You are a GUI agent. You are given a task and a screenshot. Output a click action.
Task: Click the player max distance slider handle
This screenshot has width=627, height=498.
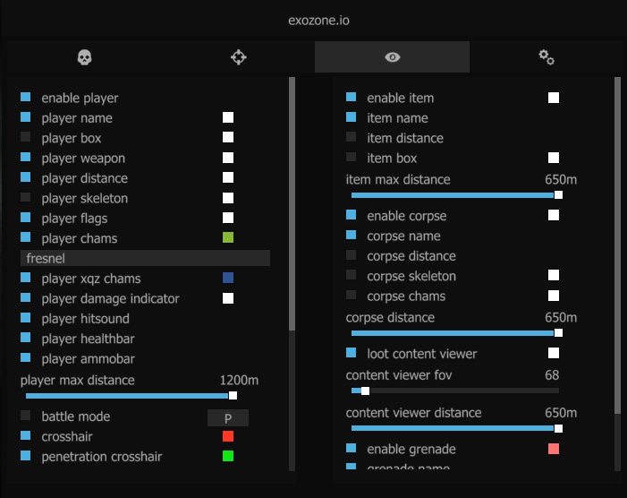pos(233,395)
